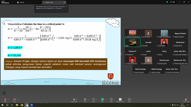Screen dimensions: 191x107
Task: Select Mega's highlighted video tile
Action: coord(133,42)
